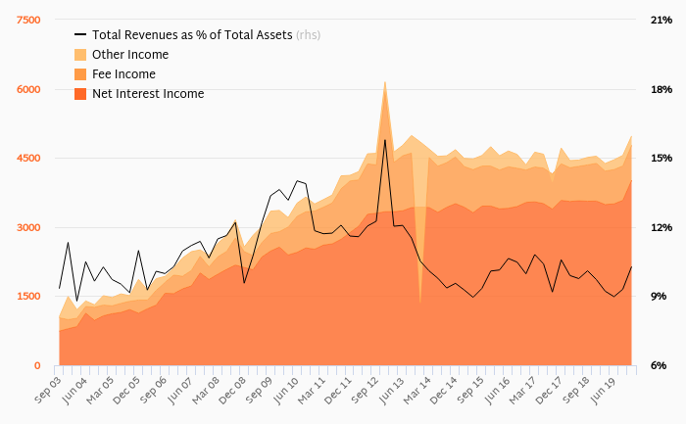Image resolution: width=686 pixels, height=424 pixels.
Task: Click the Net Interest Income legend swatch
Action: point(80,94)
